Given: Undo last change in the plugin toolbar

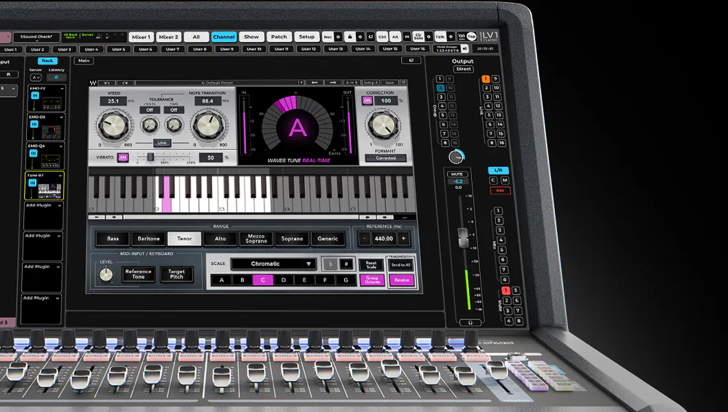Looking at the screenshot, I should click(106, 83).
